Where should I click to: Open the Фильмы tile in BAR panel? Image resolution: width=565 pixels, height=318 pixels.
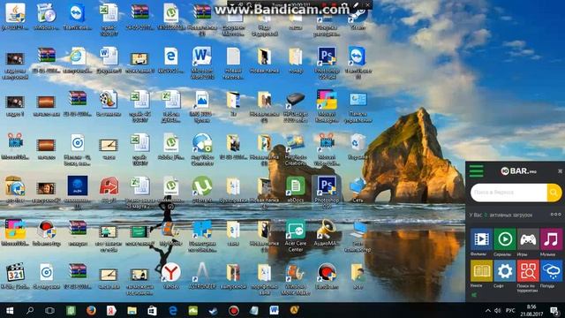pos(481,239)
